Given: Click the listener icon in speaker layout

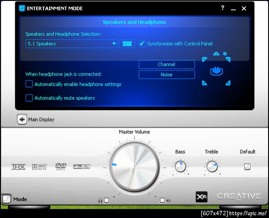Looking at the screenshot, I should (x=217, y=71).
